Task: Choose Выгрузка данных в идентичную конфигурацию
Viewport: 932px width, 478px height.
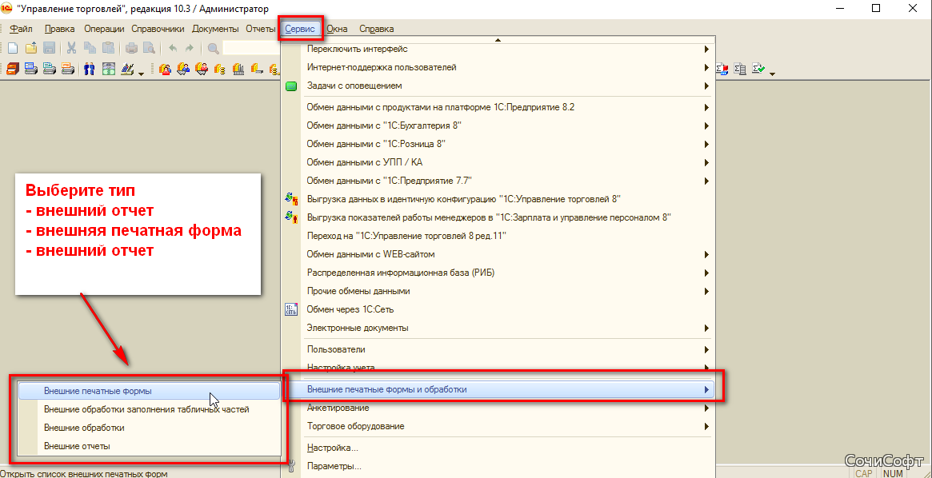Action: pos(498,199)
